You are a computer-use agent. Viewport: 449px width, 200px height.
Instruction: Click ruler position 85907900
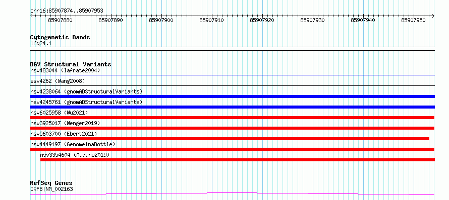tap(161, 20)
